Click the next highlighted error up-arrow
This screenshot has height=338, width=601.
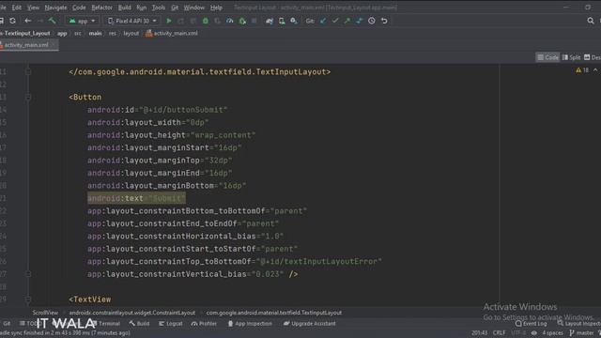click(x=595, y=70)
